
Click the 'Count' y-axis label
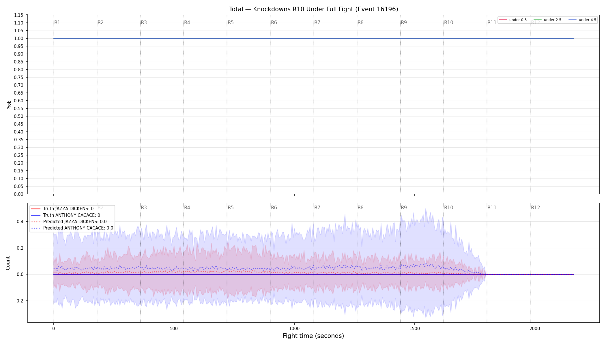8,263
